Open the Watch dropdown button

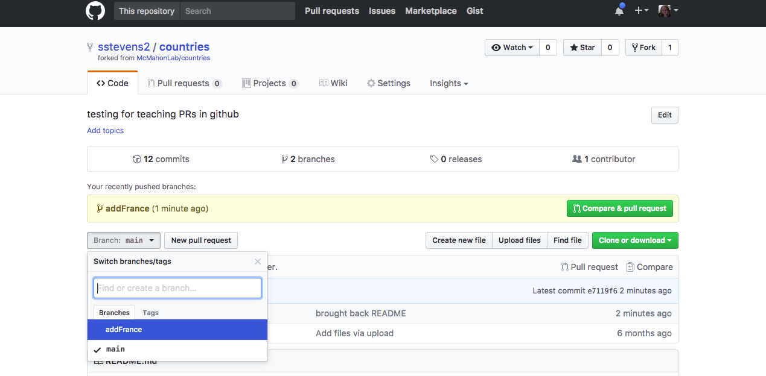pyautogui.click(x=512, y=48)
